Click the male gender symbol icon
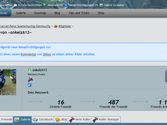Screen dimensions: 167x125 (30, 85)
